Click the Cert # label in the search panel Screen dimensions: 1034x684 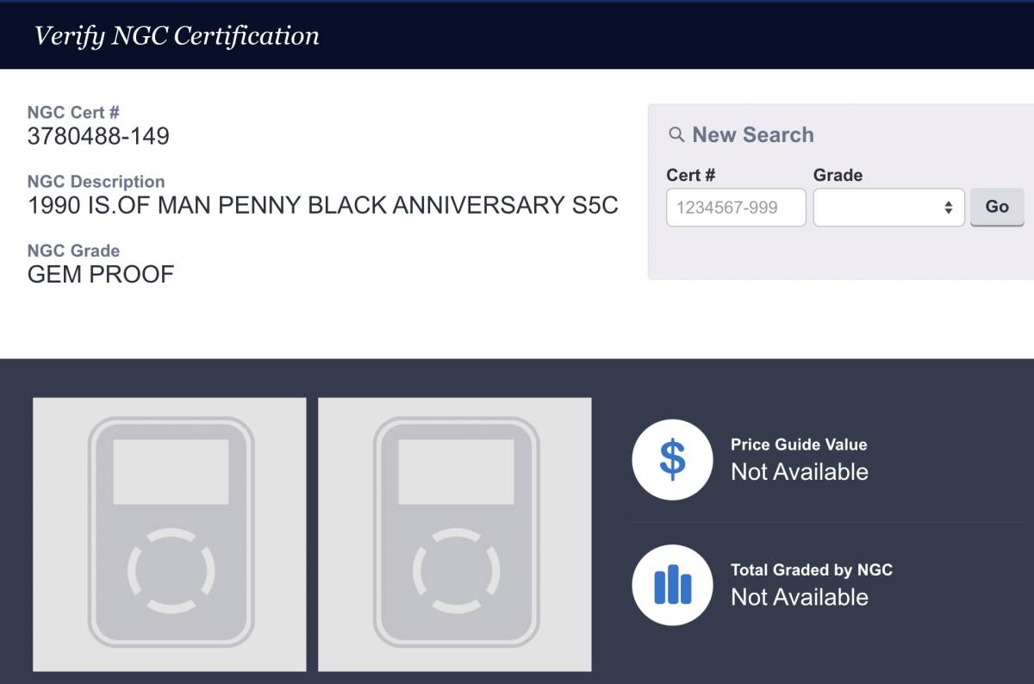pyautogui.click(x=690, y=175)
